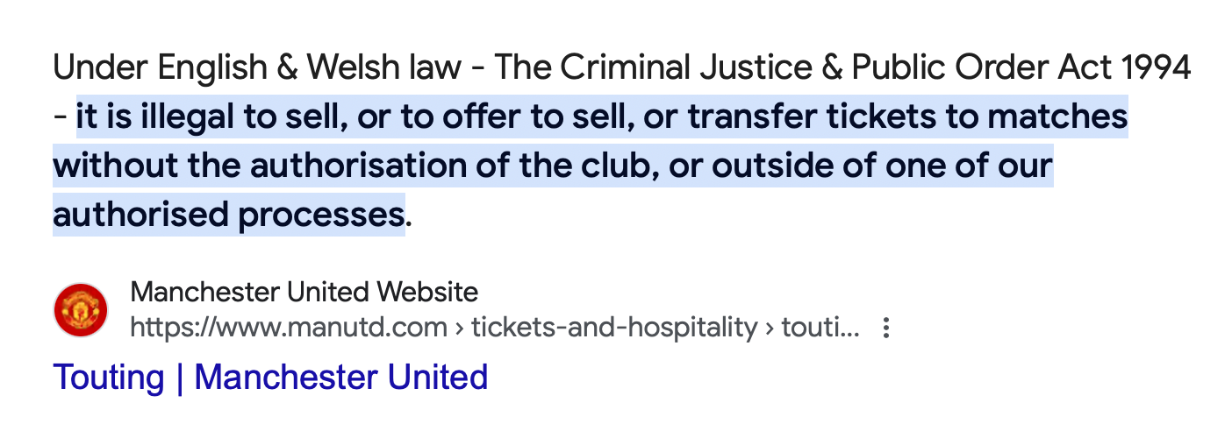Click the word Touting in the result title
Viewport: 1232px width, 431px height.
pyautogui.click(x=109, y=378)
